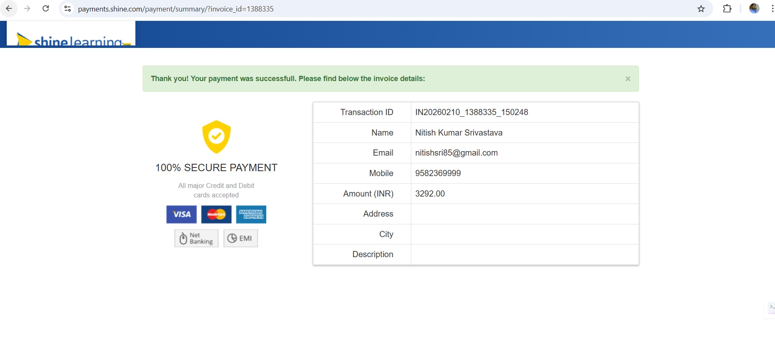Click the MasterCard logo

216,214
